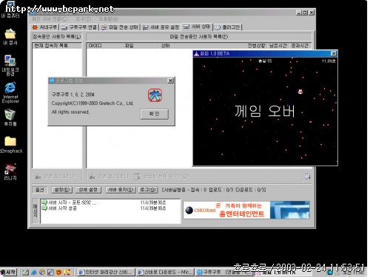Image resolution: width=370 pixels, height=277 pixels.
Task: Click the icon at the right end of the disconnect toolbar
Action: 307,176
